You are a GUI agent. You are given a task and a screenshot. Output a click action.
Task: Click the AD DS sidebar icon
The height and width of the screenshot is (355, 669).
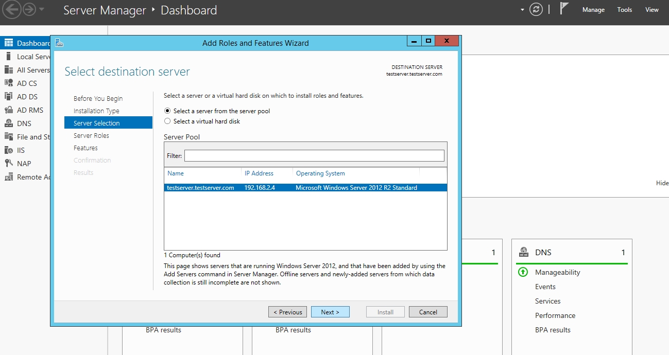9,97
